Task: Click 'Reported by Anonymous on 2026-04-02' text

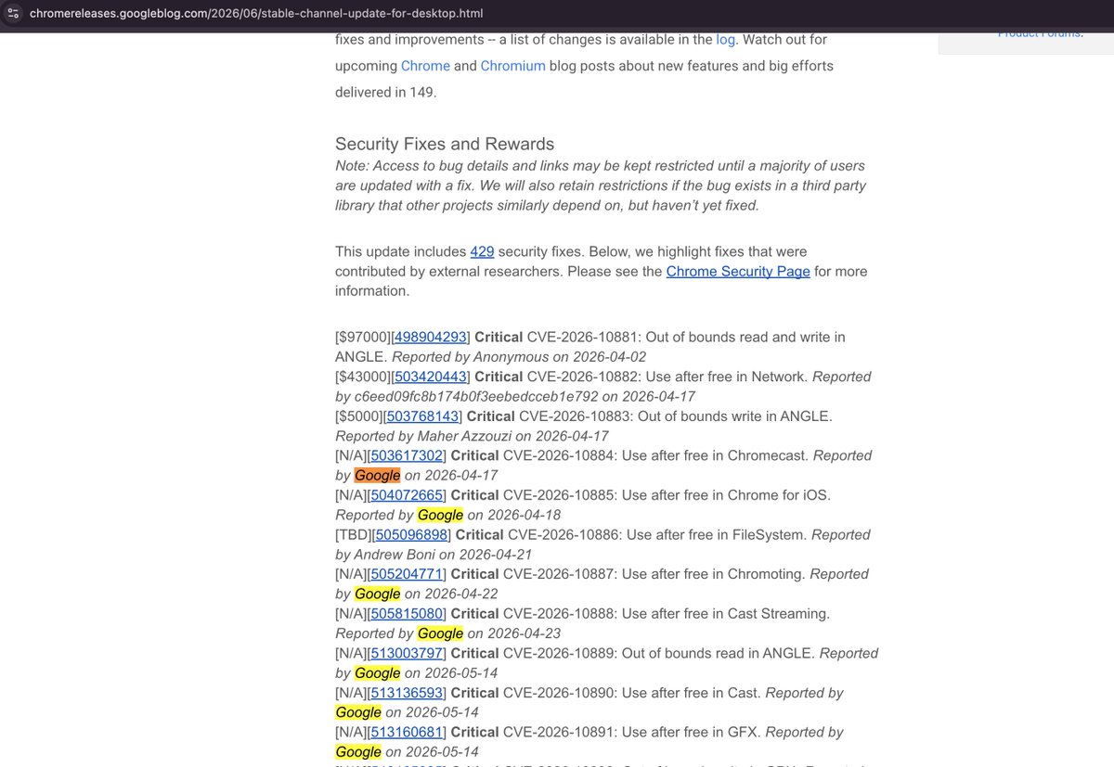Action: (519, 357)
